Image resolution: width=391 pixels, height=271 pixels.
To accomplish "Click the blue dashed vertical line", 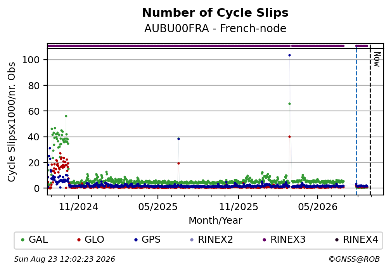I will point(356,120).
